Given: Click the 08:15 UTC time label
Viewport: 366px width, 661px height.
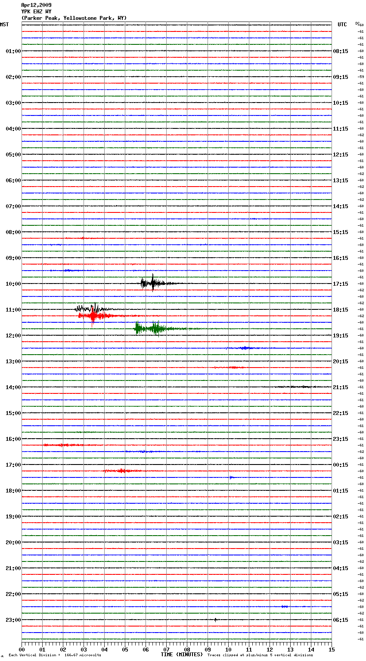Looking at the screenshot, I should pyautogui.click(x=341, y=51).
